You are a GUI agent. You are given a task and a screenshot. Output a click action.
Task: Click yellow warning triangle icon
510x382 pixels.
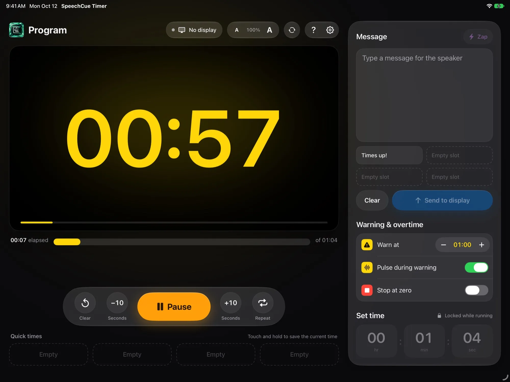367,245
